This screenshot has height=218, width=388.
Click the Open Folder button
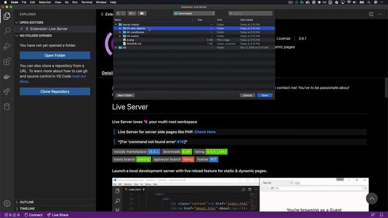(x=55, y=55)
